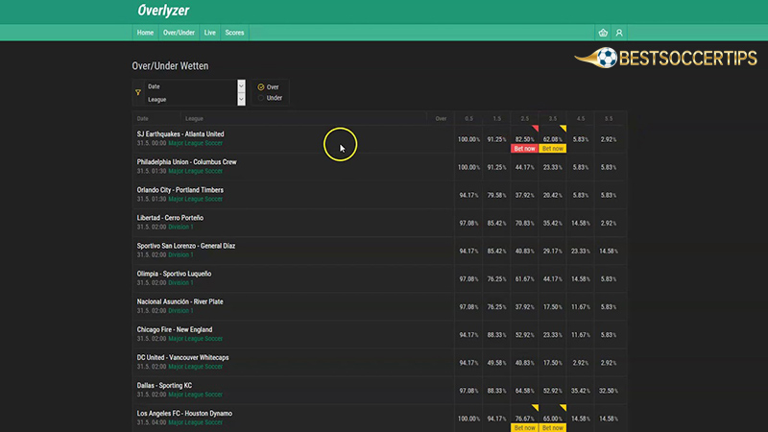768x432 pixels.
Task: Click the 5.5 column header
Action: click(609, 118)
